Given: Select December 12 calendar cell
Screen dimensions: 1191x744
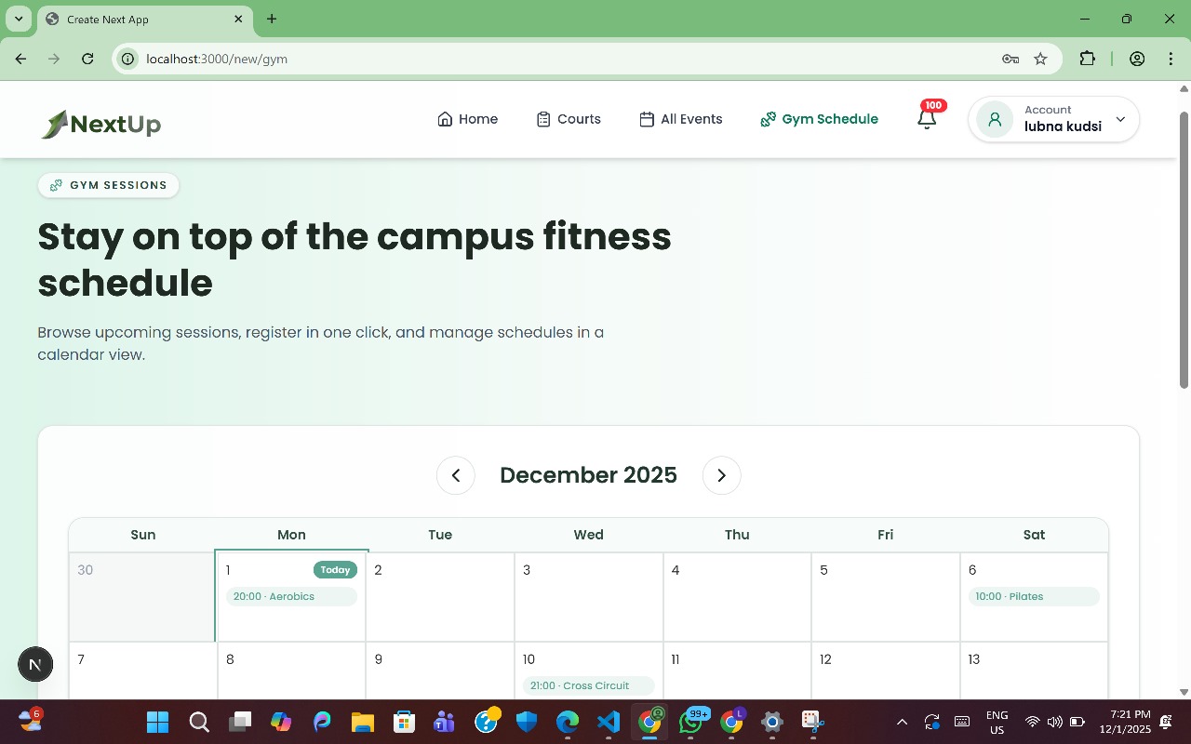Looking at the screenshot, I should (x=885, y=671).
